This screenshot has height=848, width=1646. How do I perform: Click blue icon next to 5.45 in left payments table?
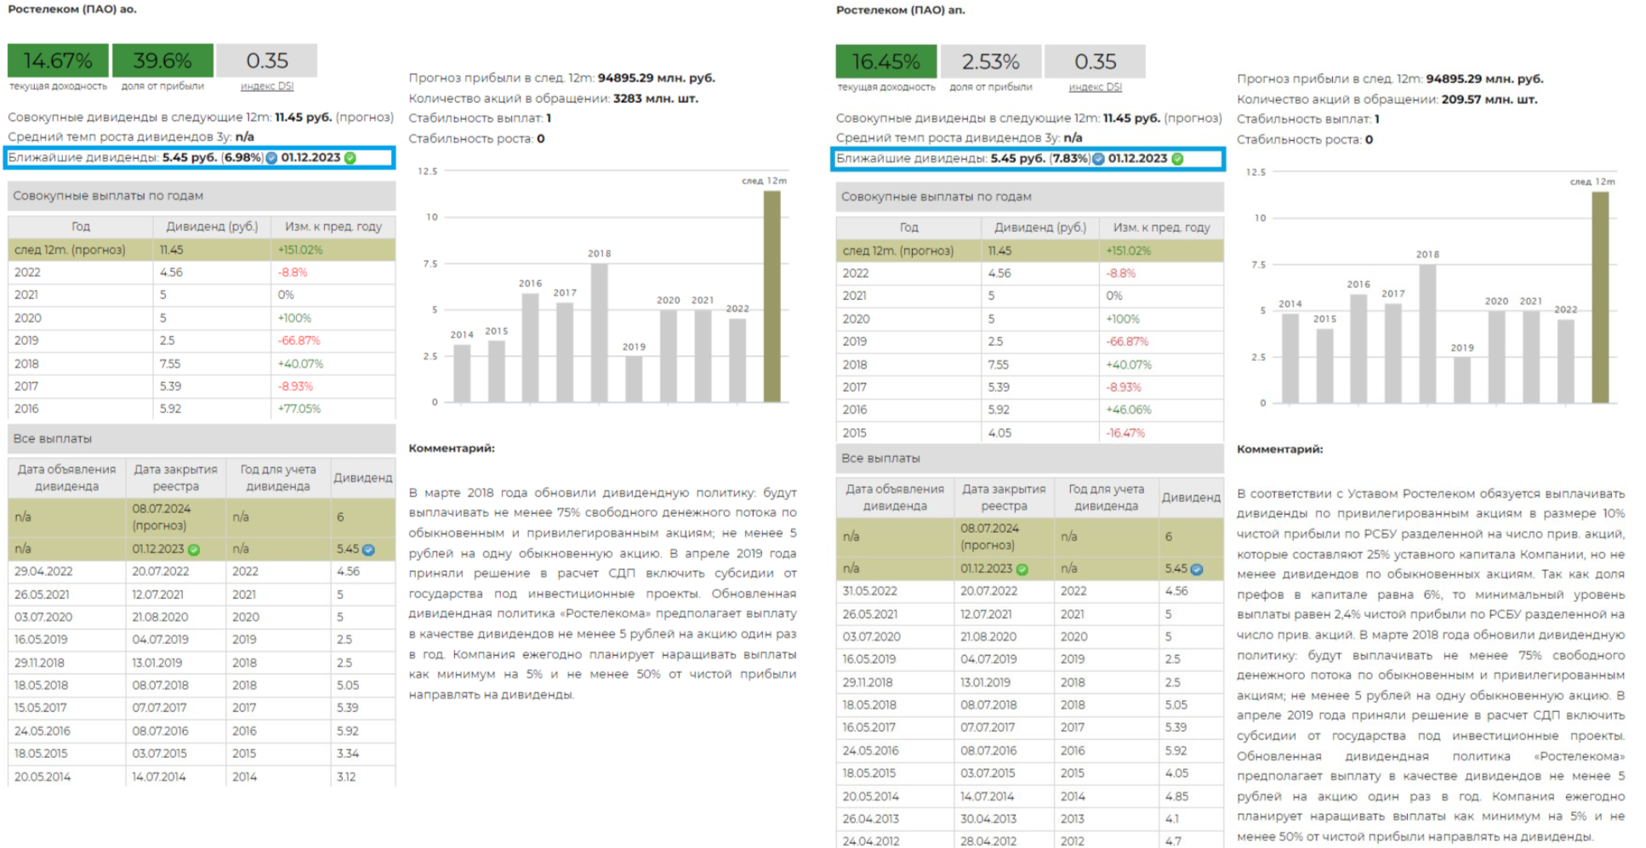[368, 550]
